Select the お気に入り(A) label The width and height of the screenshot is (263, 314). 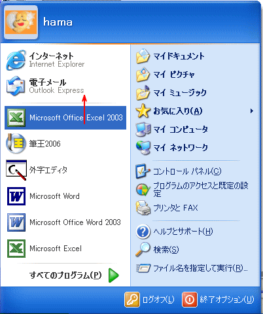[x=178, y=111]
